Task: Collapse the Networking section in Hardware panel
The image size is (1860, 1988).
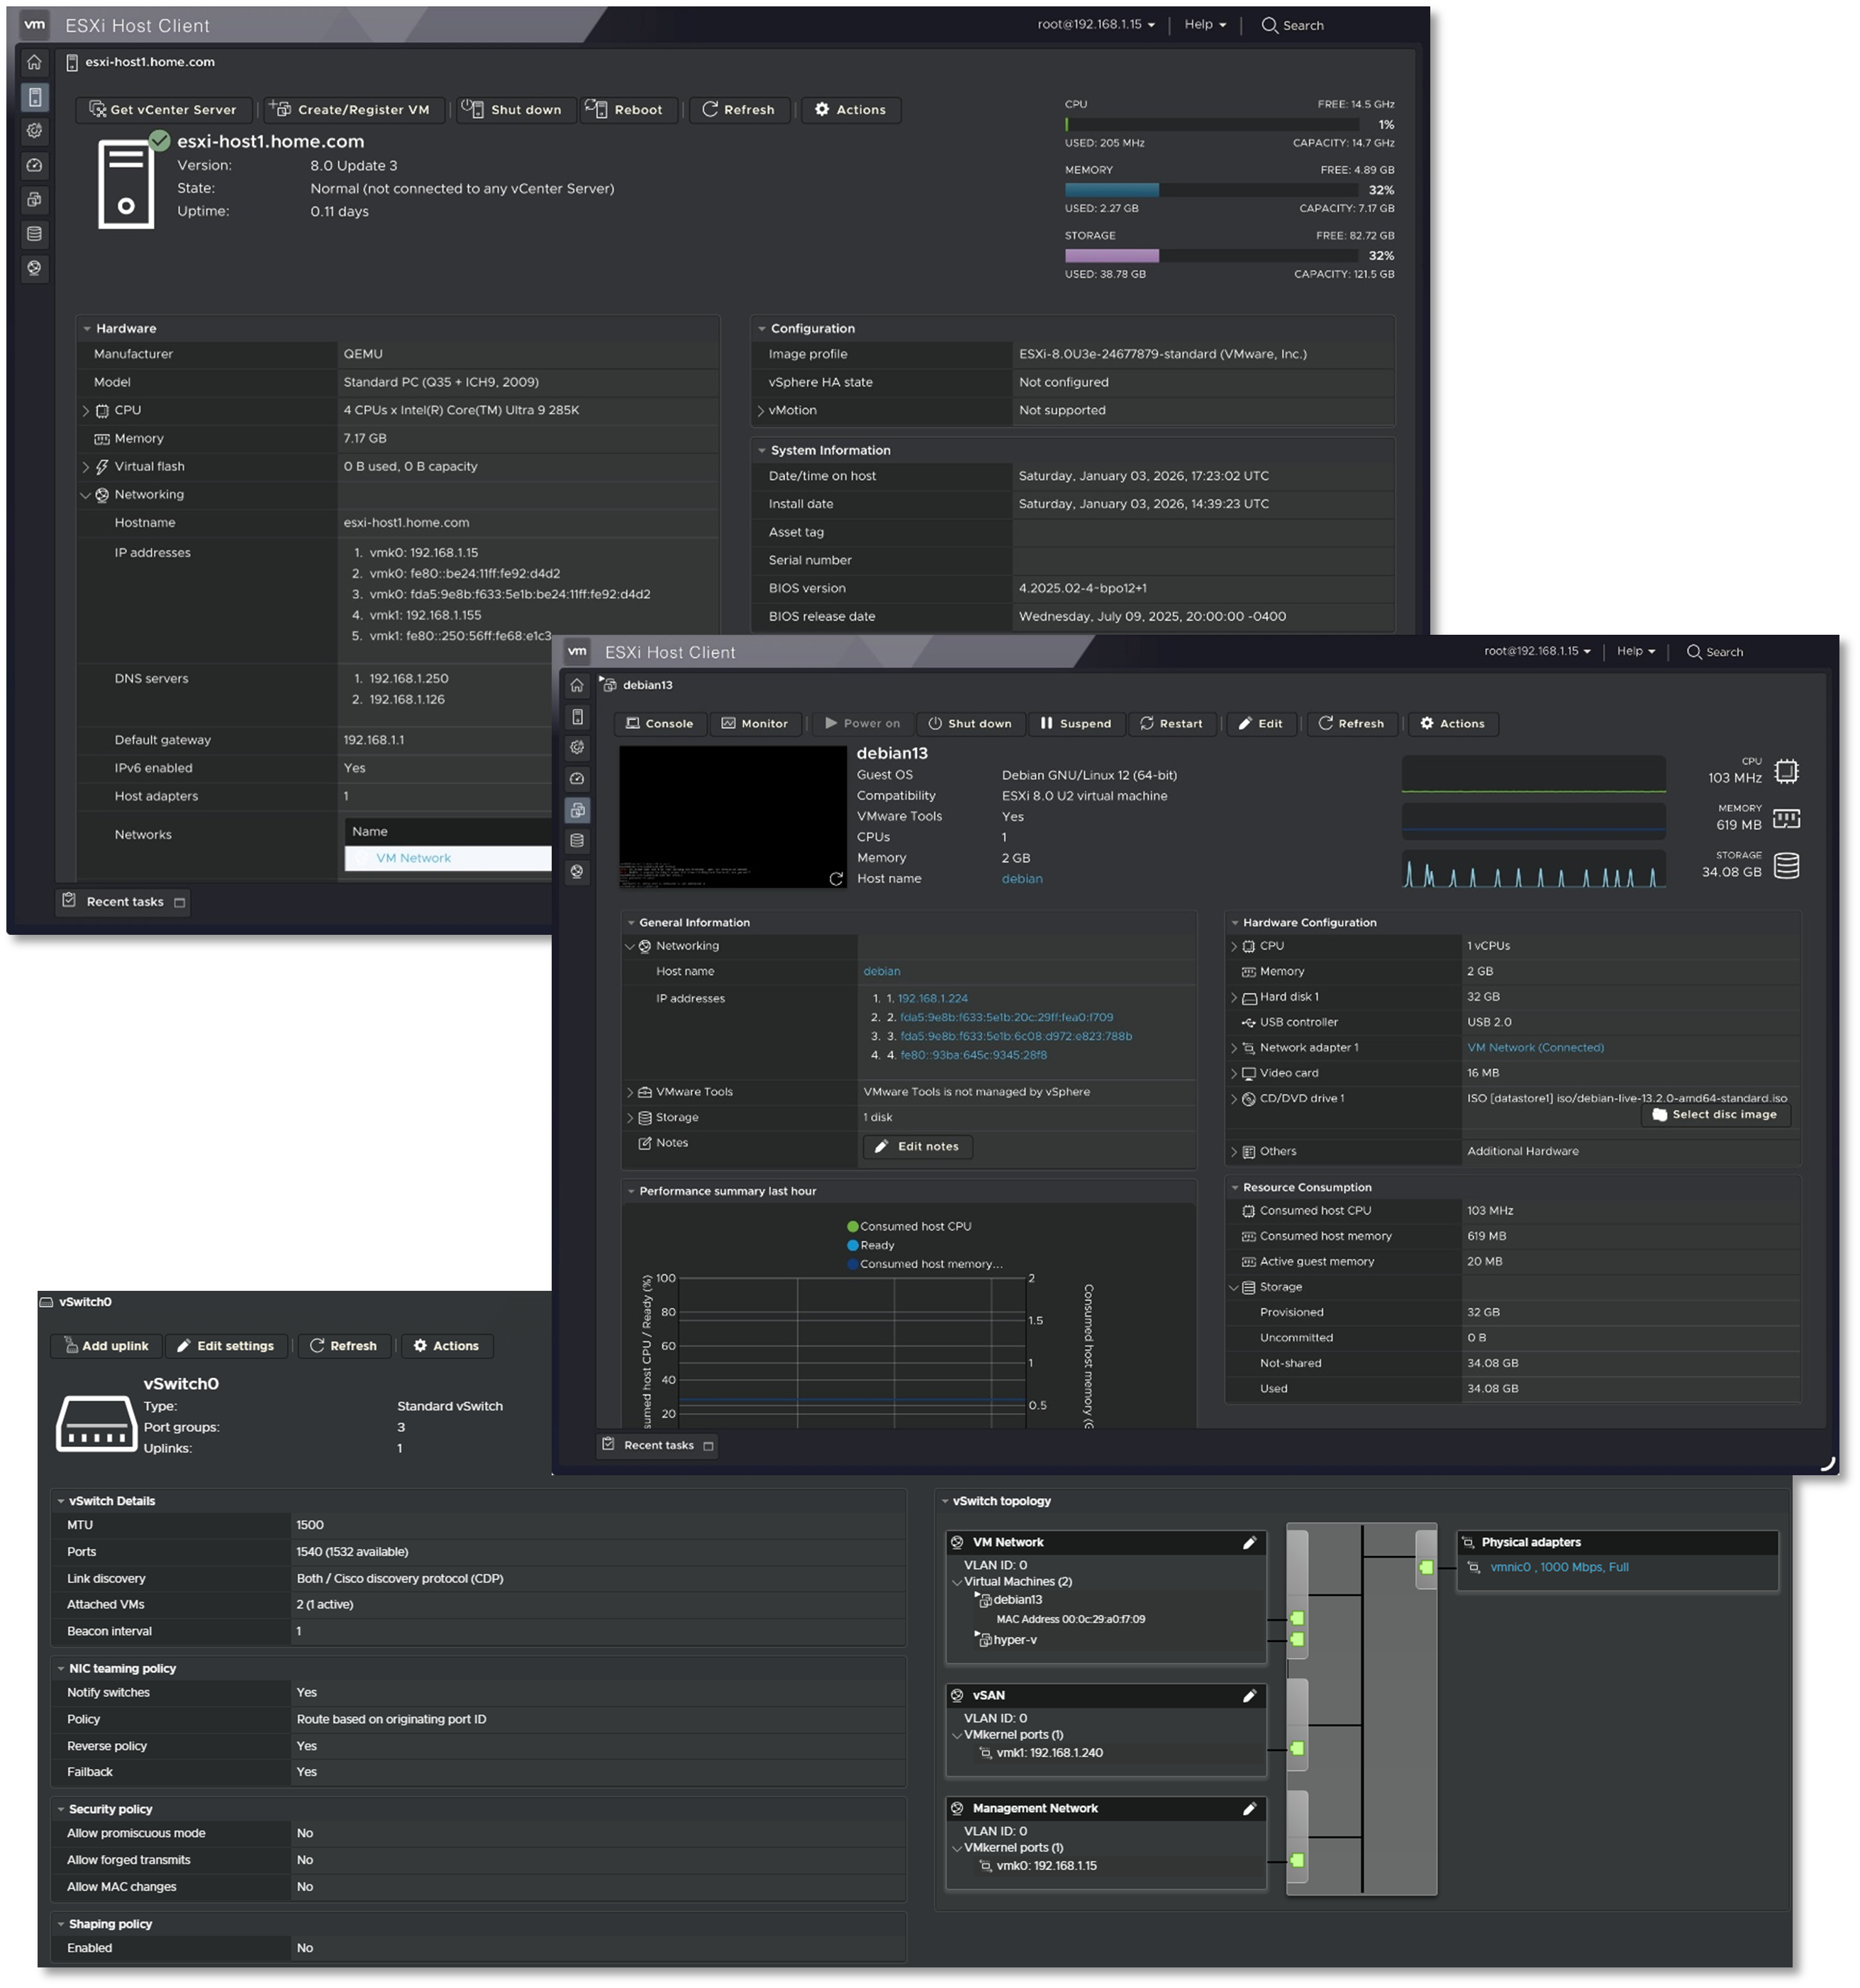Action: tap(86, 494)
